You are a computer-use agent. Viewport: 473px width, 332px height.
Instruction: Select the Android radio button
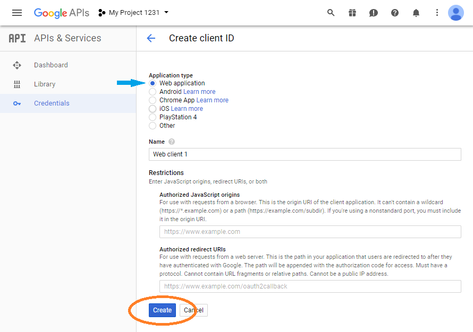coord(153,92)
